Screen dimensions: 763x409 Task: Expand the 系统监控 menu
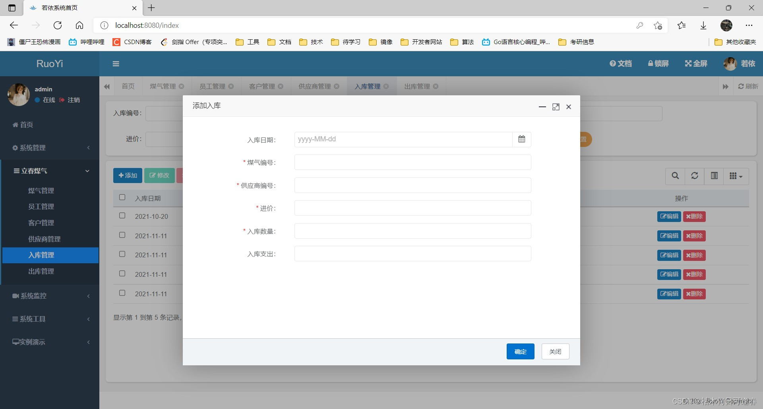pyautogui.click(x=50, y=296)
